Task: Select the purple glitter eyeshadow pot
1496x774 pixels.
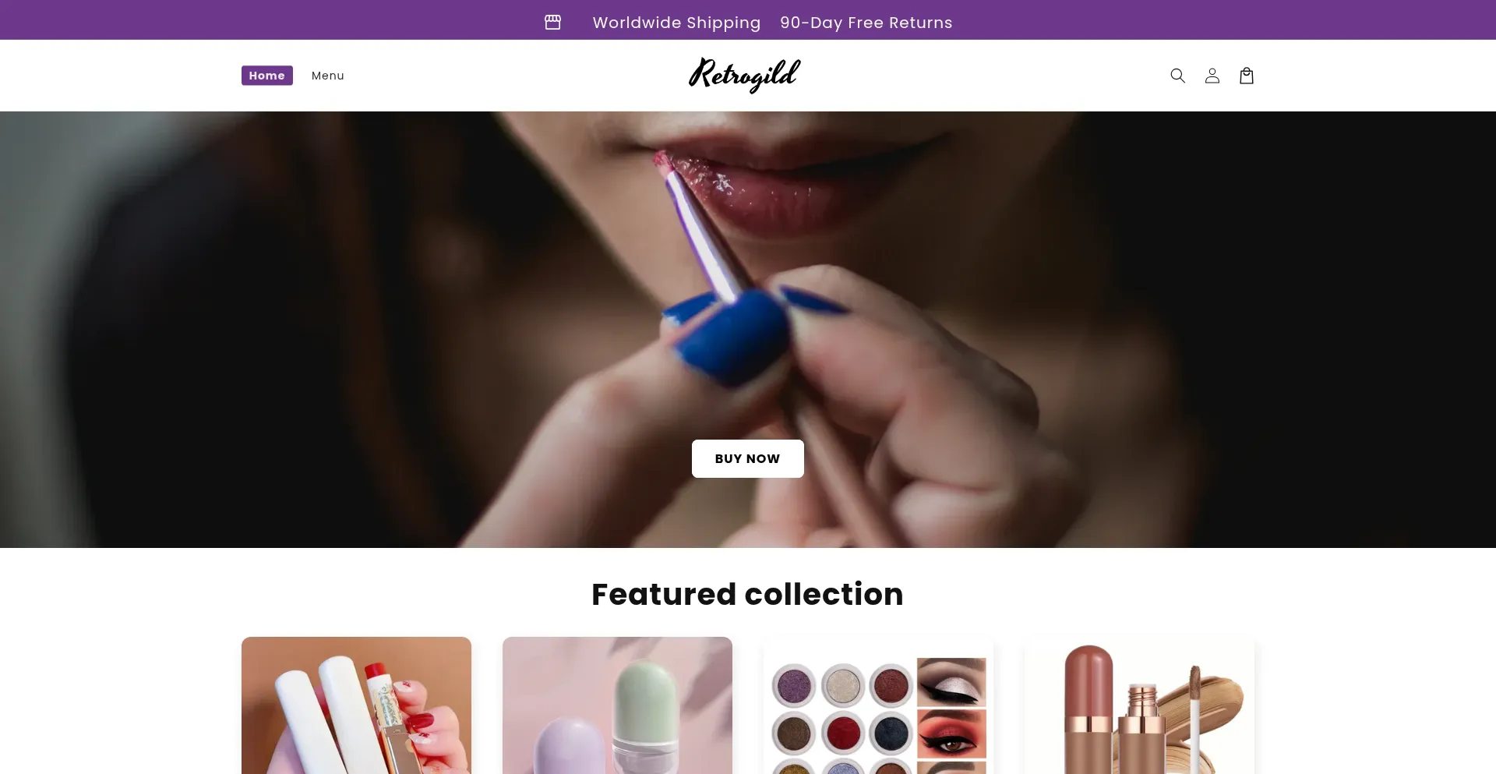Action: tap(794, 687)
